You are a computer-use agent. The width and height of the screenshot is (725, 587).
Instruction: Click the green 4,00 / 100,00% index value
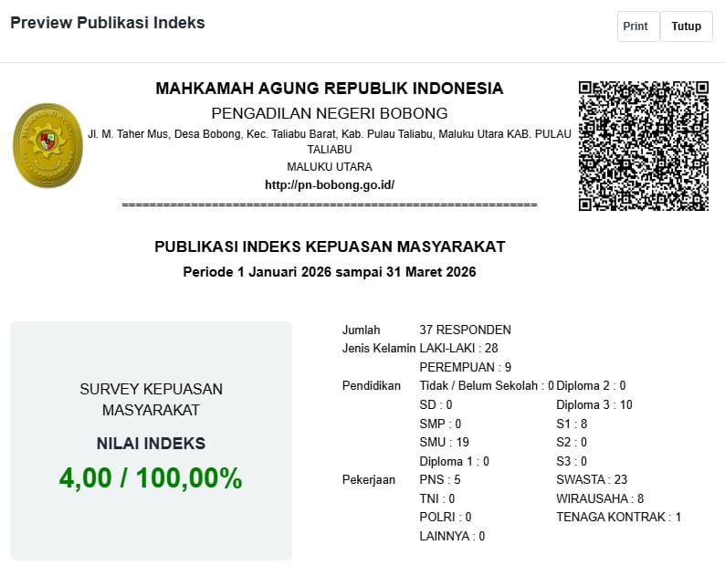tap(151, 477)
